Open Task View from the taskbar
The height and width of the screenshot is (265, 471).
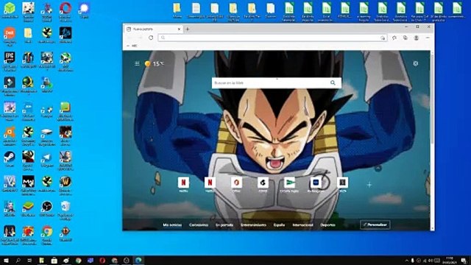[29, 260]
